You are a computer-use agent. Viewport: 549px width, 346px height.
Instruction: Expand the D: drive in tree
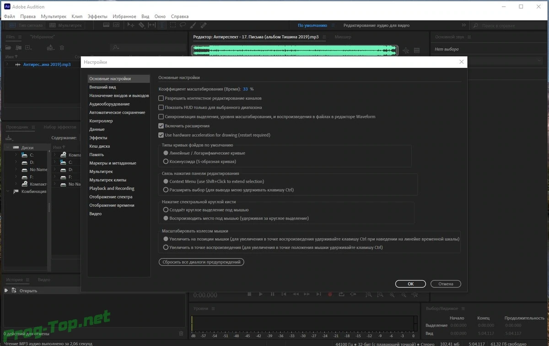[x=16, y=162]
